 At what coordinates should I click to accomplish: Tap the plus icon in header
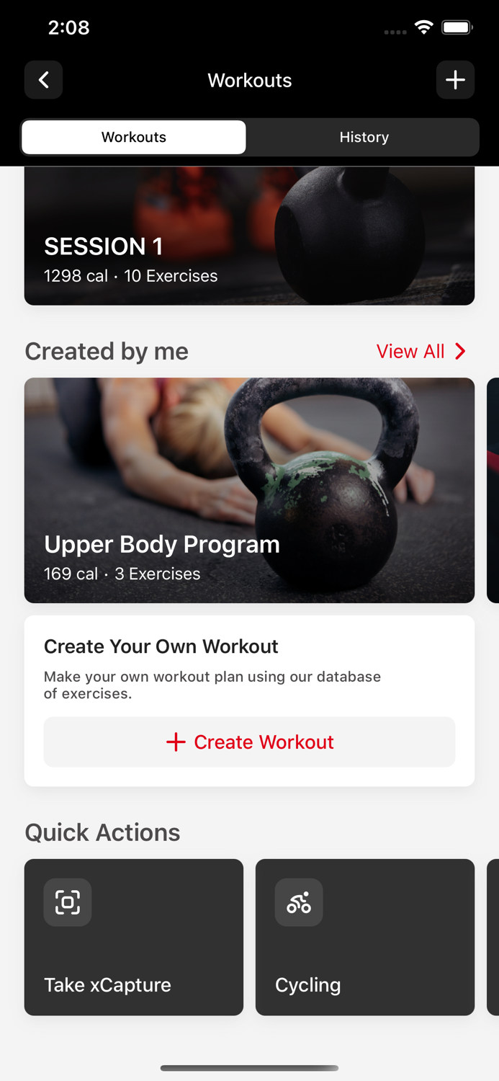click(455, 80)
